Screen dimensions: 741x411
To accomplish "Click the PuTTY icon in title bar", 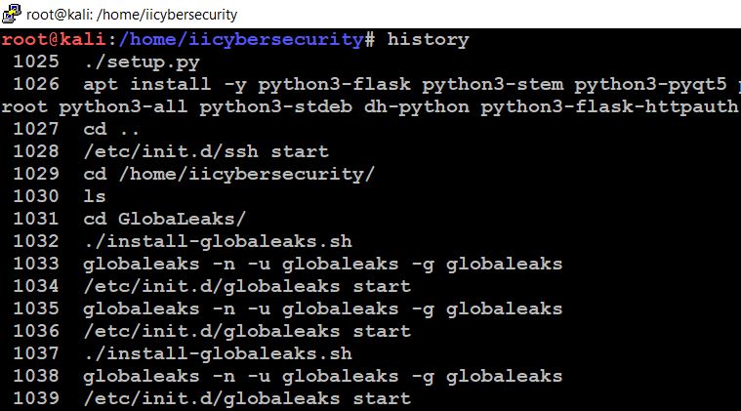I will pos(12,14).
